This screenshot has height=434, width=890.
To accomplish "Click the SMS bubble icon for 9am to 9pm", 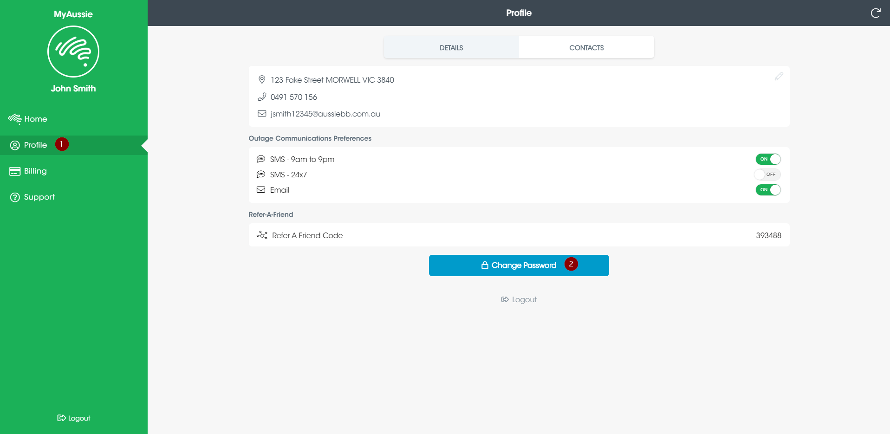I will click(x=261, y=159).
